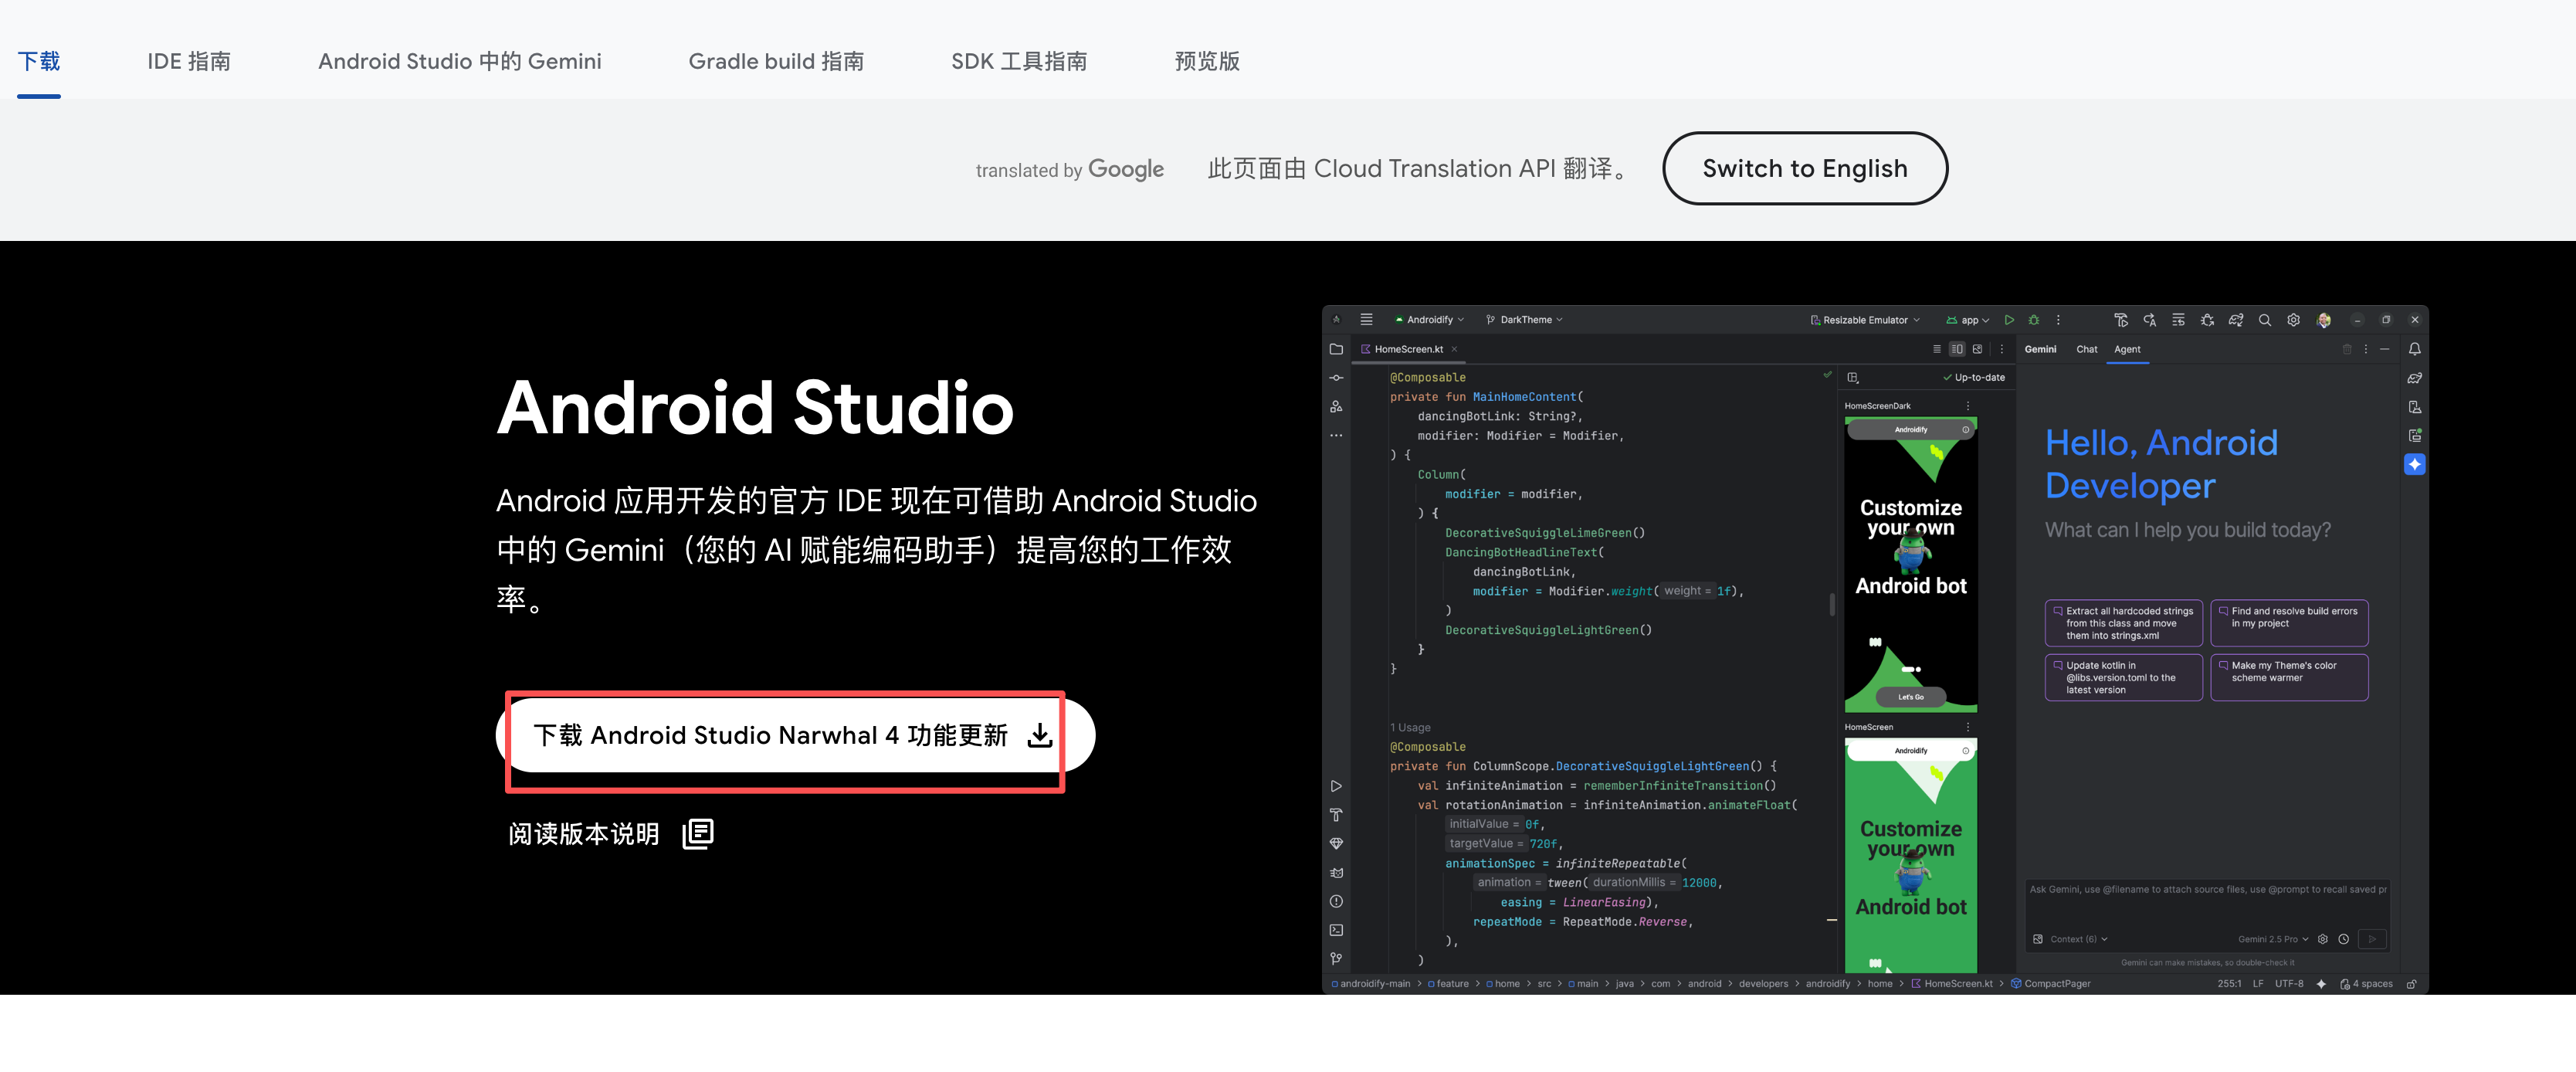The image size is (2576, 1072).
Task: Click the gear icon beside Gemini 2.5 Pro
Action: tap(2323, 939)
